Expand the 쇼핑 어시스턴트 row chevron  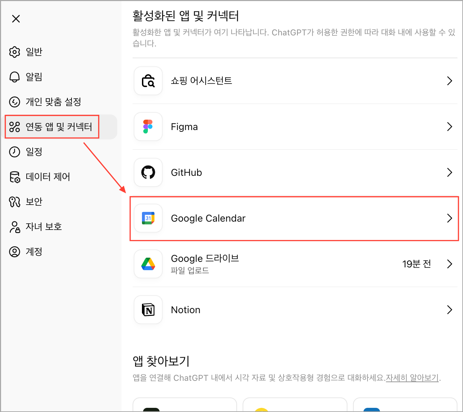[449, 81]
